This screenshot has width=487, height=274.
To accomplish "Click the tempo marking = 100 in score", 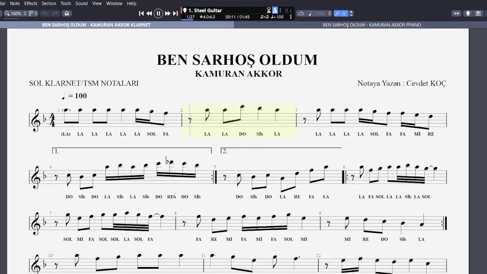I will (75, 96).
